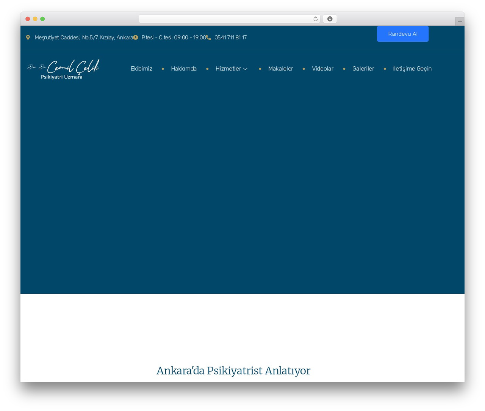The width and height of the screenshot is (485, 411).
Task: Focus the browser address bar
Action: pos(229,19)
